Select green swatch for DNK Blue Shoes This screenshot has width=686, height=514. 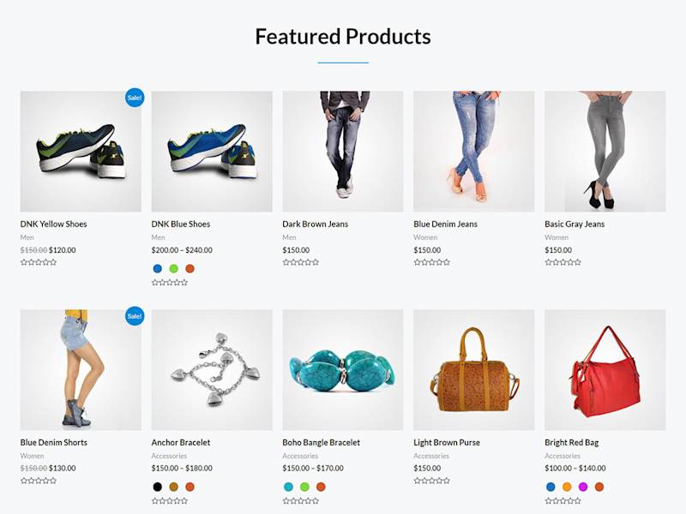tap(174, 268)
